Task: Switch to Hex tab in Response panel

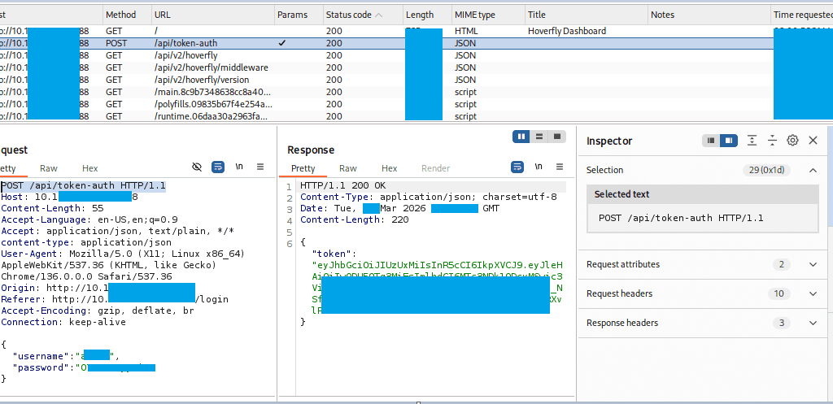Action: coord(390,168)
